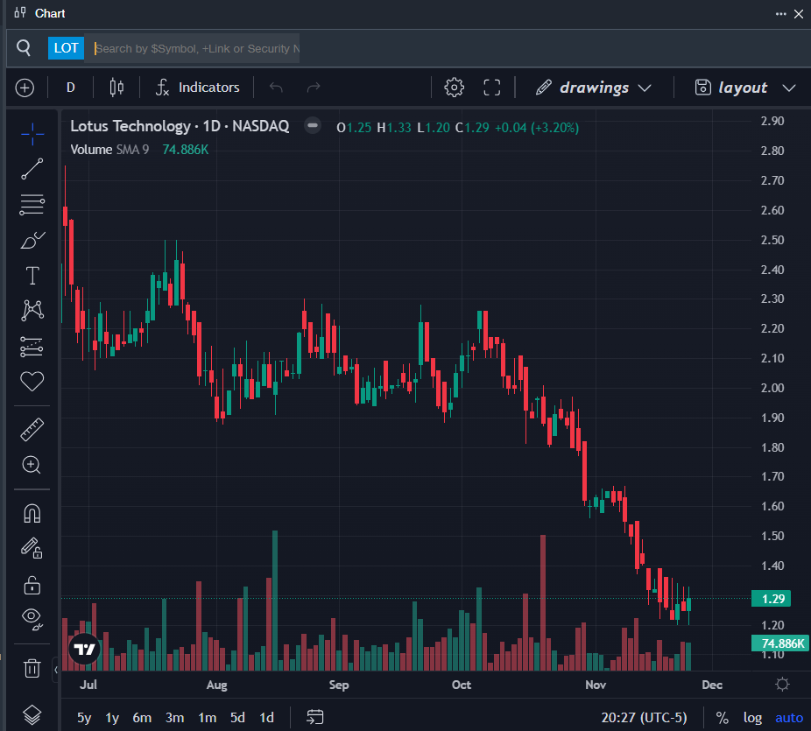Open the candlestick chart style selector

[x=117, y=88]
